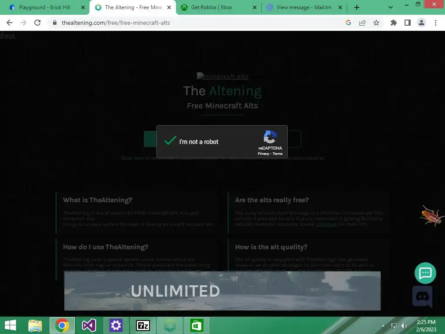
Task: Select The Altening - Free Mine tab
Action: (x=133, y=7)
